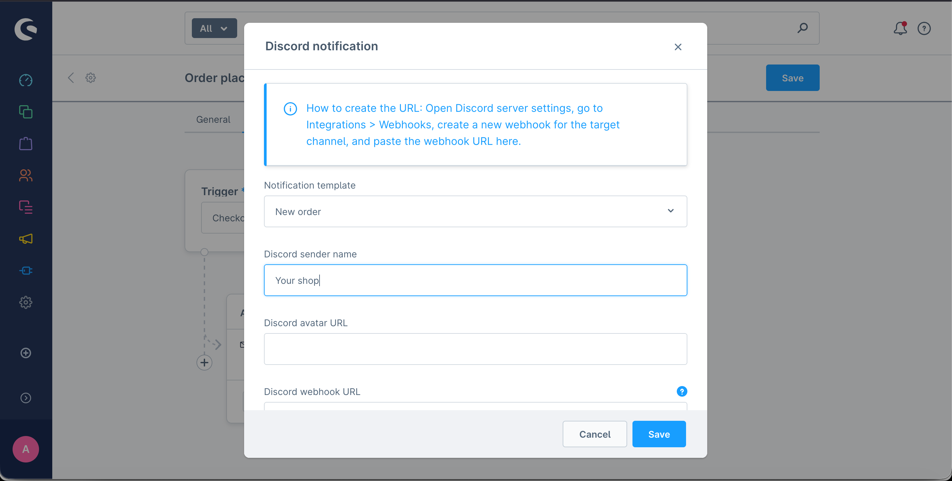Screen dimensions: 952x481
Task: Open the admin user avatar menu
Action: coord(25,449)
